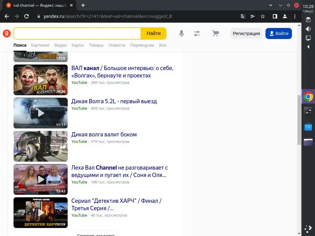Viewport: 315px width, 236px height.
Task: Click the Войти login button
Action: pos(279,33)
